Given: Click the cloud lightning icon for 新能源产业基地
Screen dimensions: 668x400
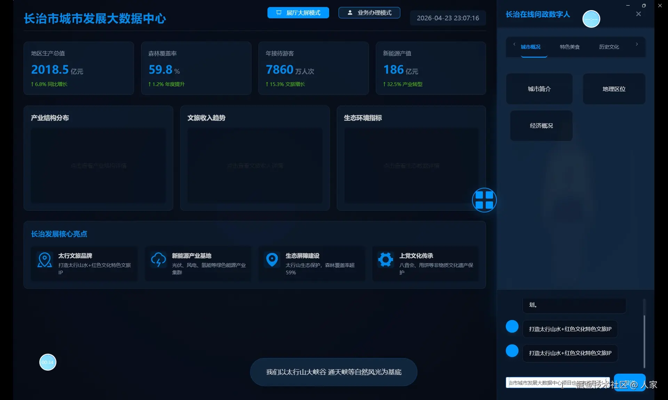Looking at the screenshot, I should tap(158, 260).
